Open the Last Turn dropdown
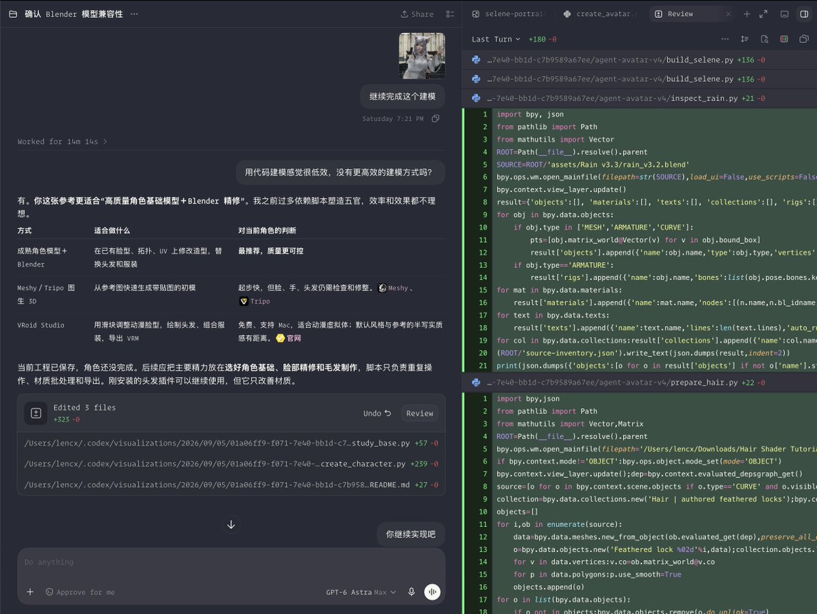Viewport: 817px width, 614px height. [x=496, y=40]
